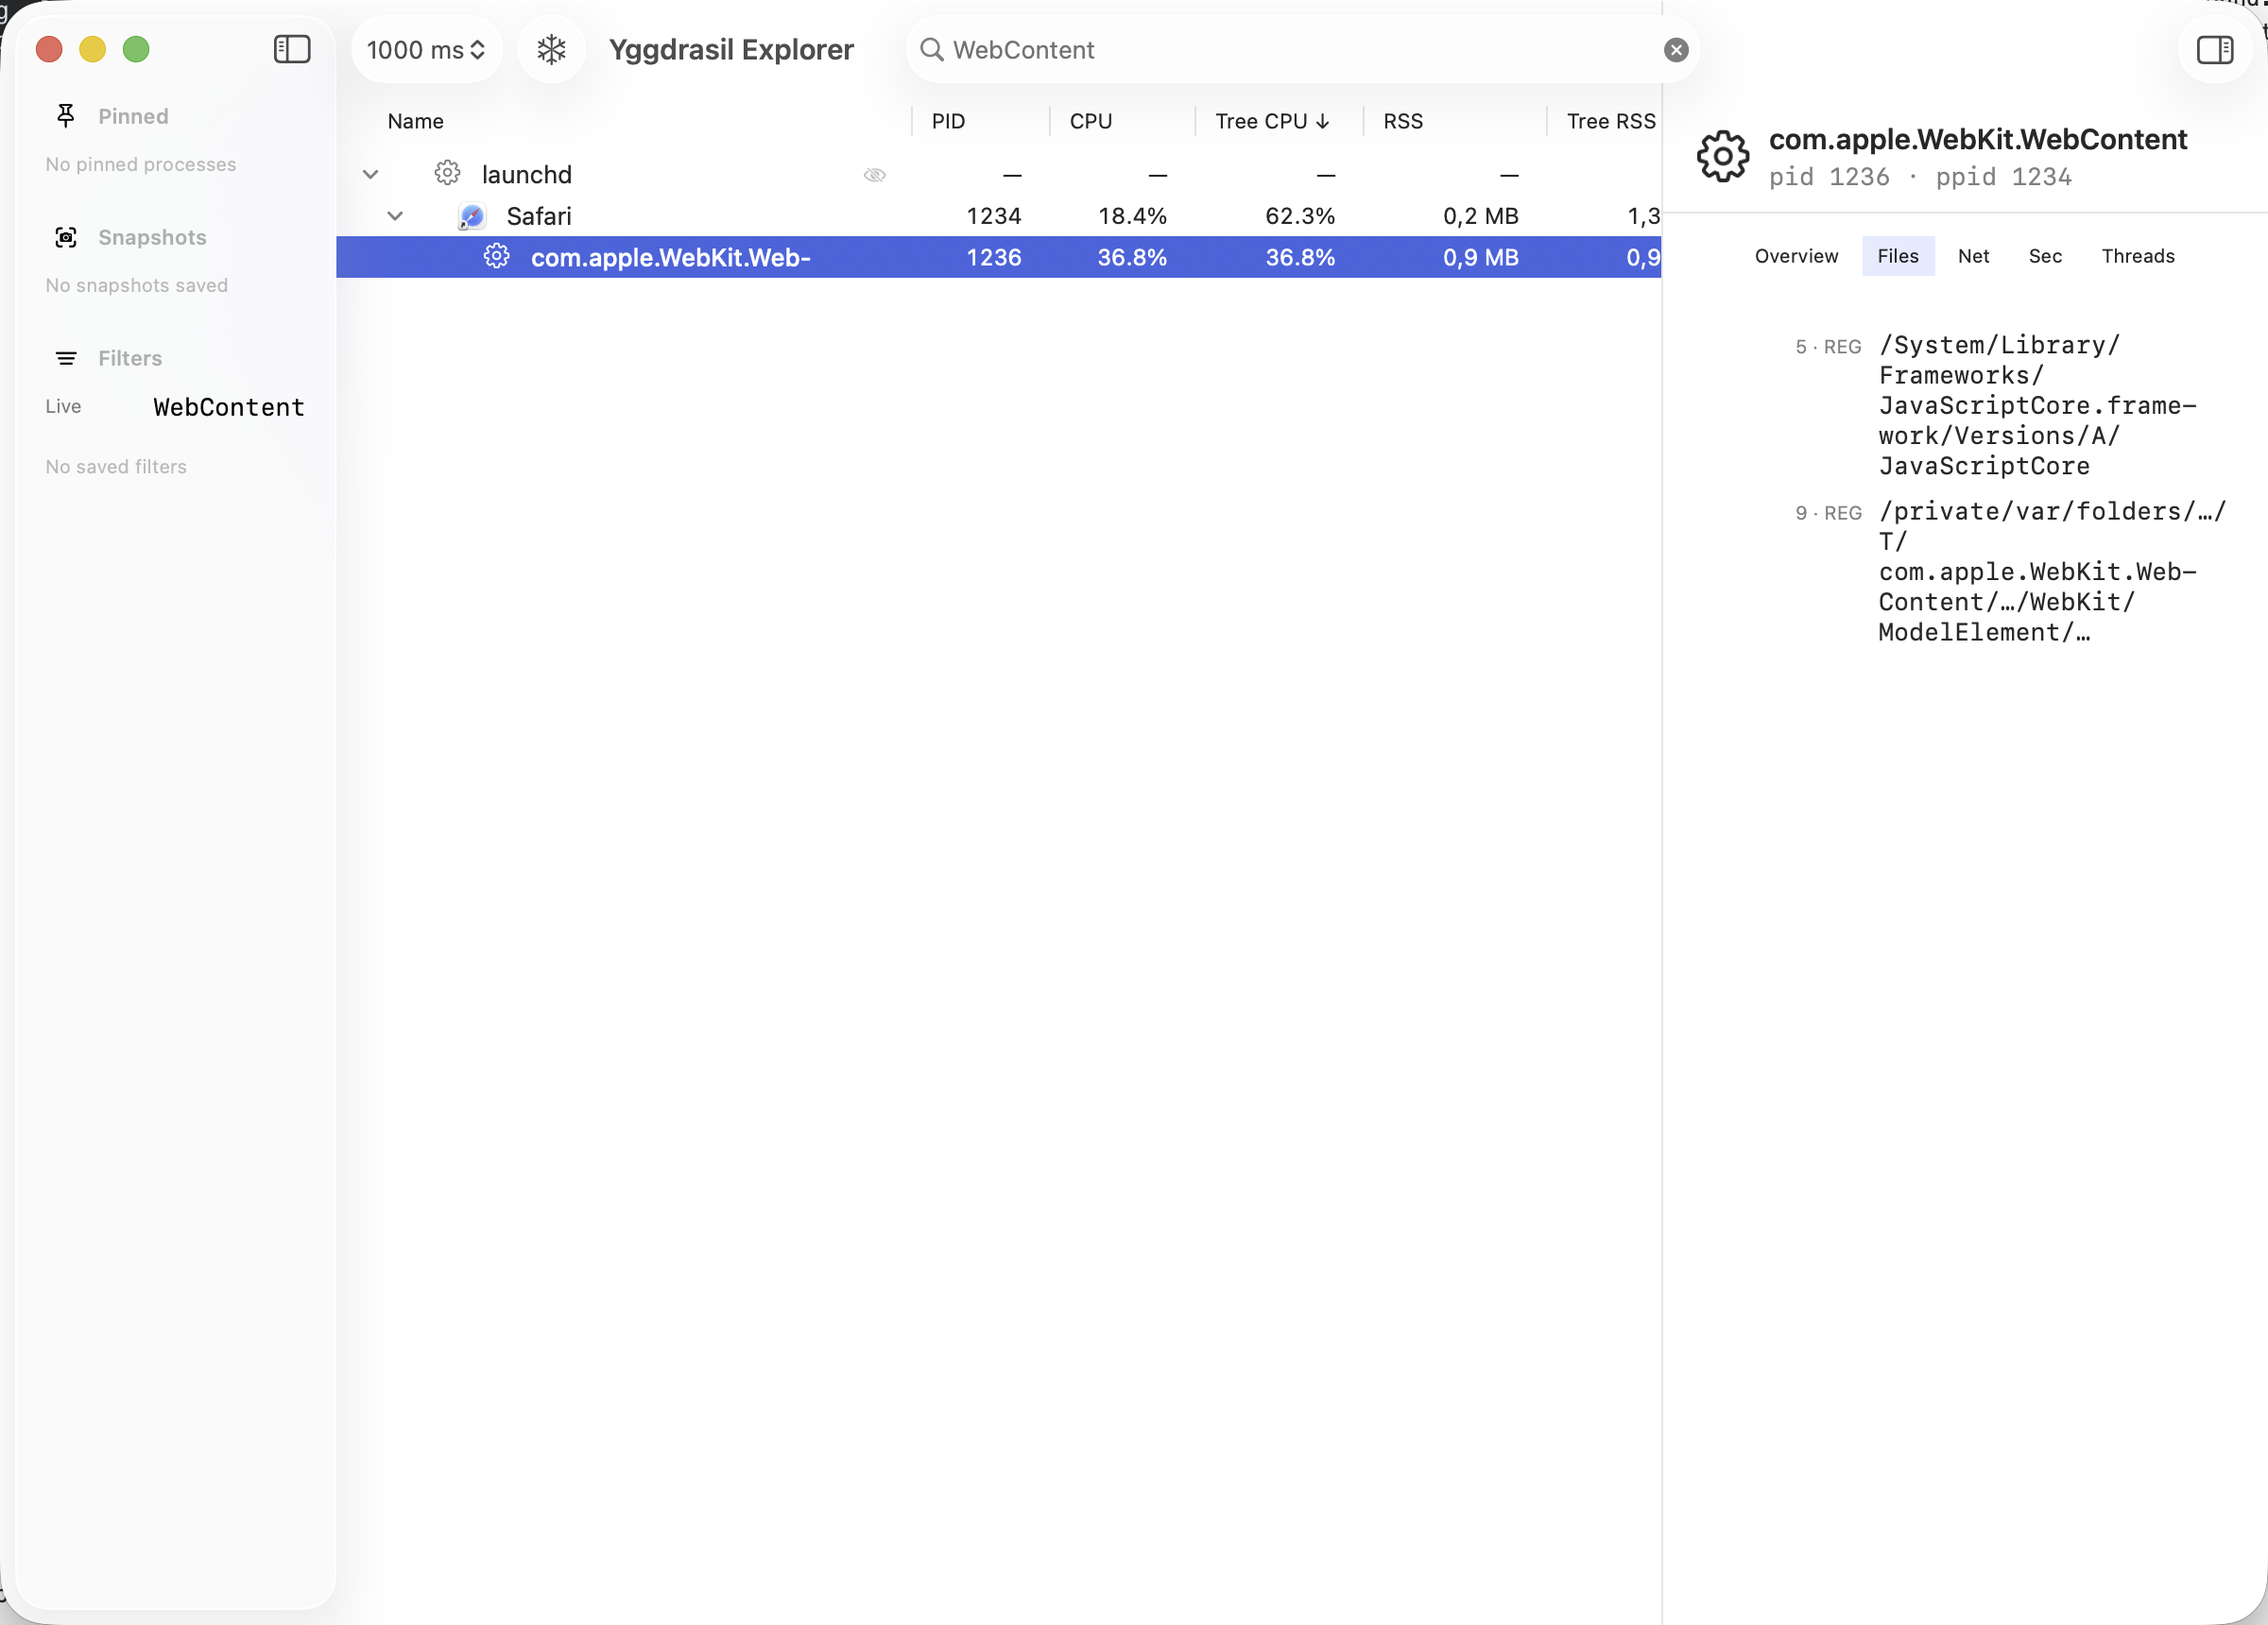Image resolution: width=2268 pixels, height=1625 pixels.
Task: Sort by the RSS column header
Action: pos(1403,121)
